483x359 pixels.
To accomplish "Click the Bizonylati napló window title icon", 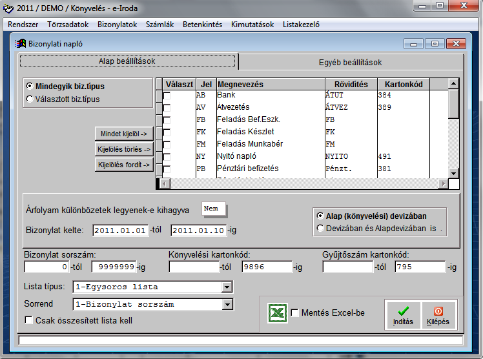I will pyautogui.click(x=19, y=44).
